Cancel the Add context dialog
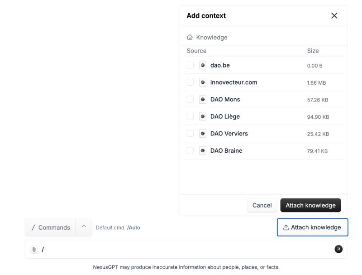The width and height of the screenshot is (362, 275). click(262, 205)
